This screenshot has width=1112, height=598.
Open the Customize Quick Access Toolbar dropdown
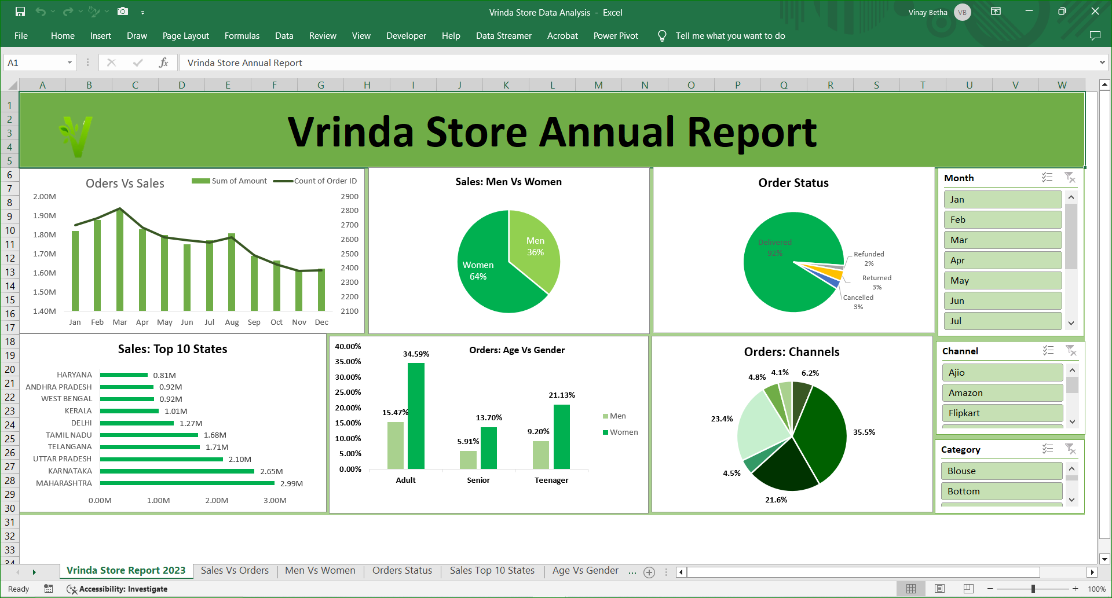(x=142, y=12)
